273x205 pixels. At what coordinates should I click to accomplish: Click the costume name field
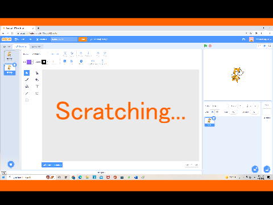39,54
